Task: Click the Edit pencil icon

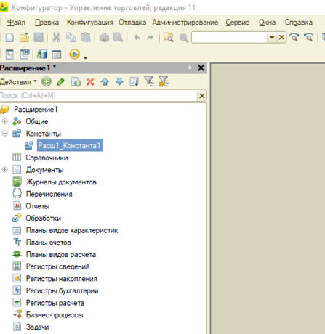Action: tap(61, 81)
